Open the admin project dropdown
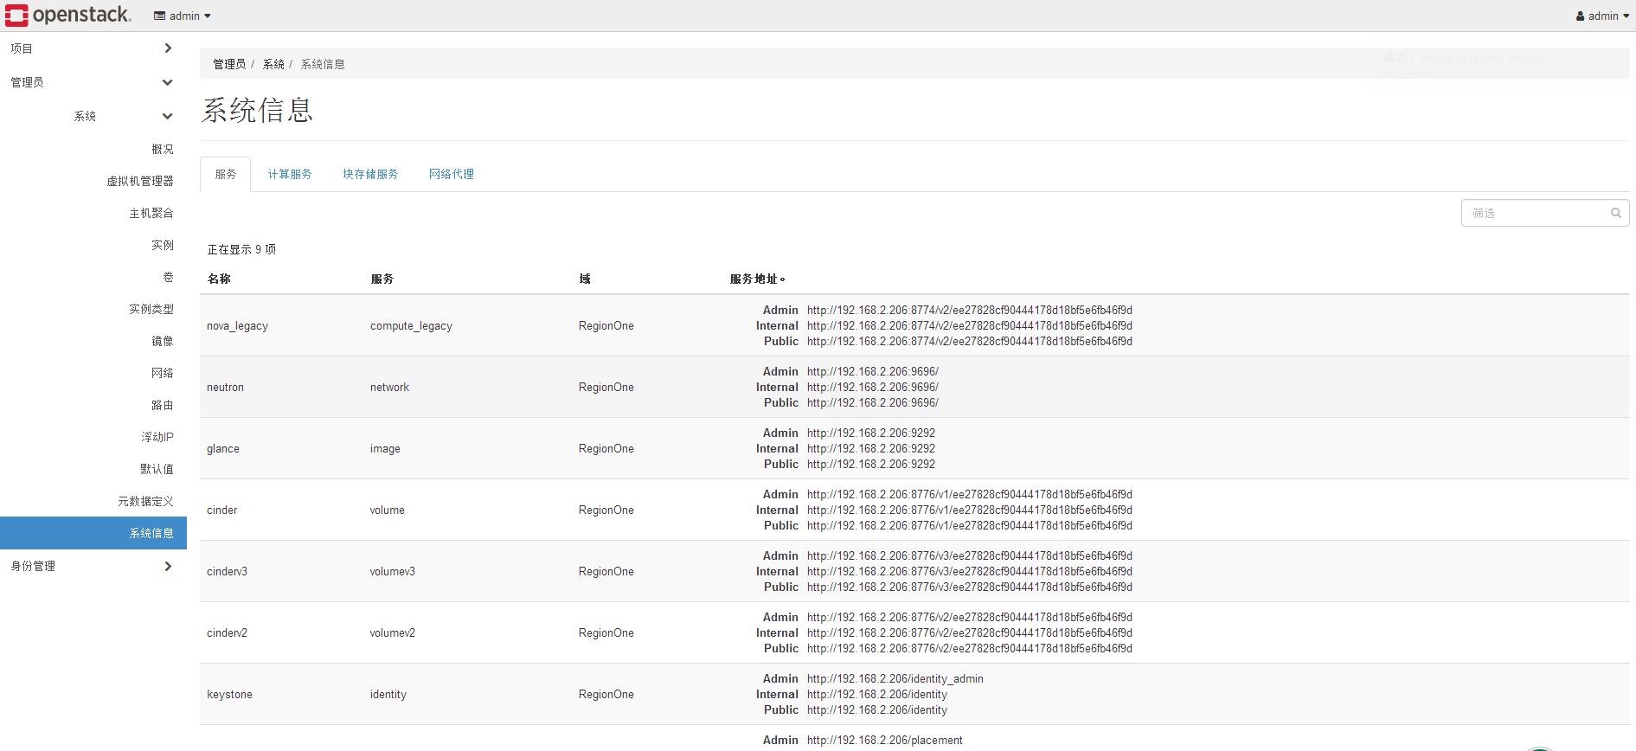Image resolution: width=1636 pixels, height=751 pixels. click(x=183, y=16)
